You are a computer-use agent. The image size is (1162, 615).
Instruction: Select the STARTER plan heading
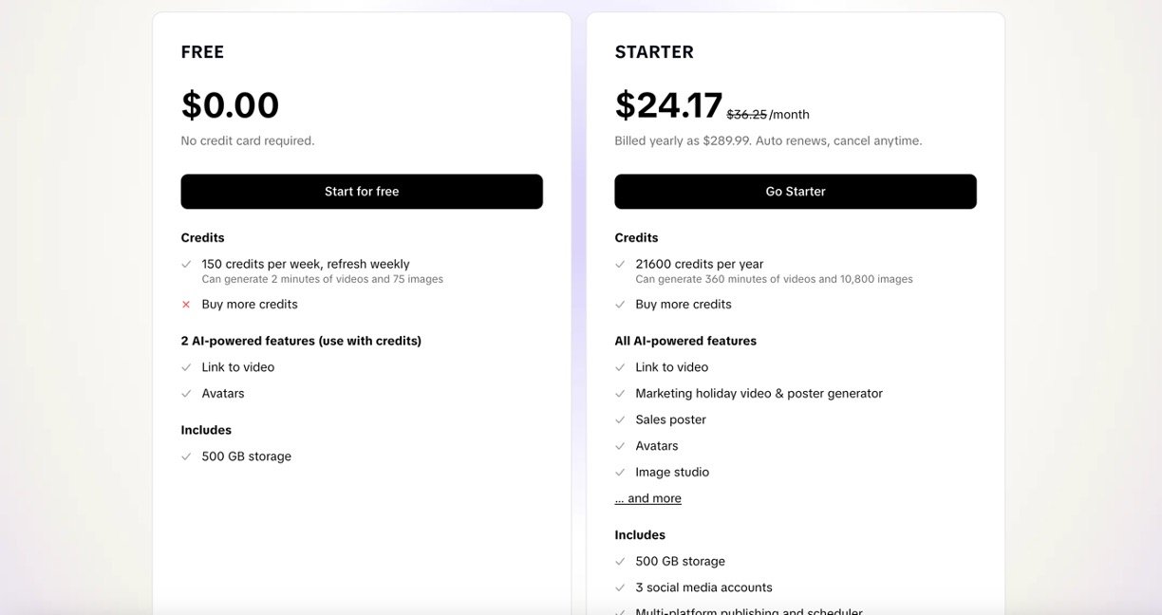tap(654, 52)
